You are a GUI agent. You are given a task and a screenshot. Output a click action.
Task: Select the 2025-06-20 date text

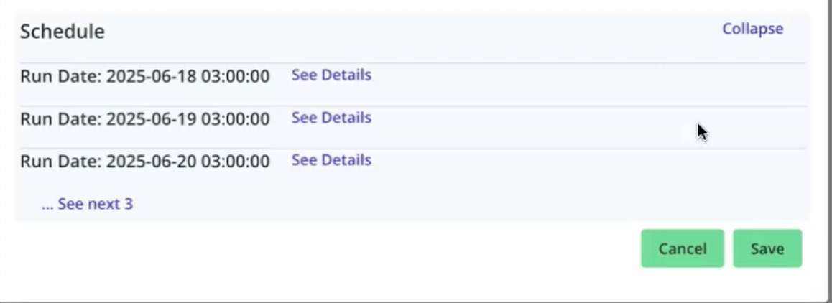click(151, 162)
